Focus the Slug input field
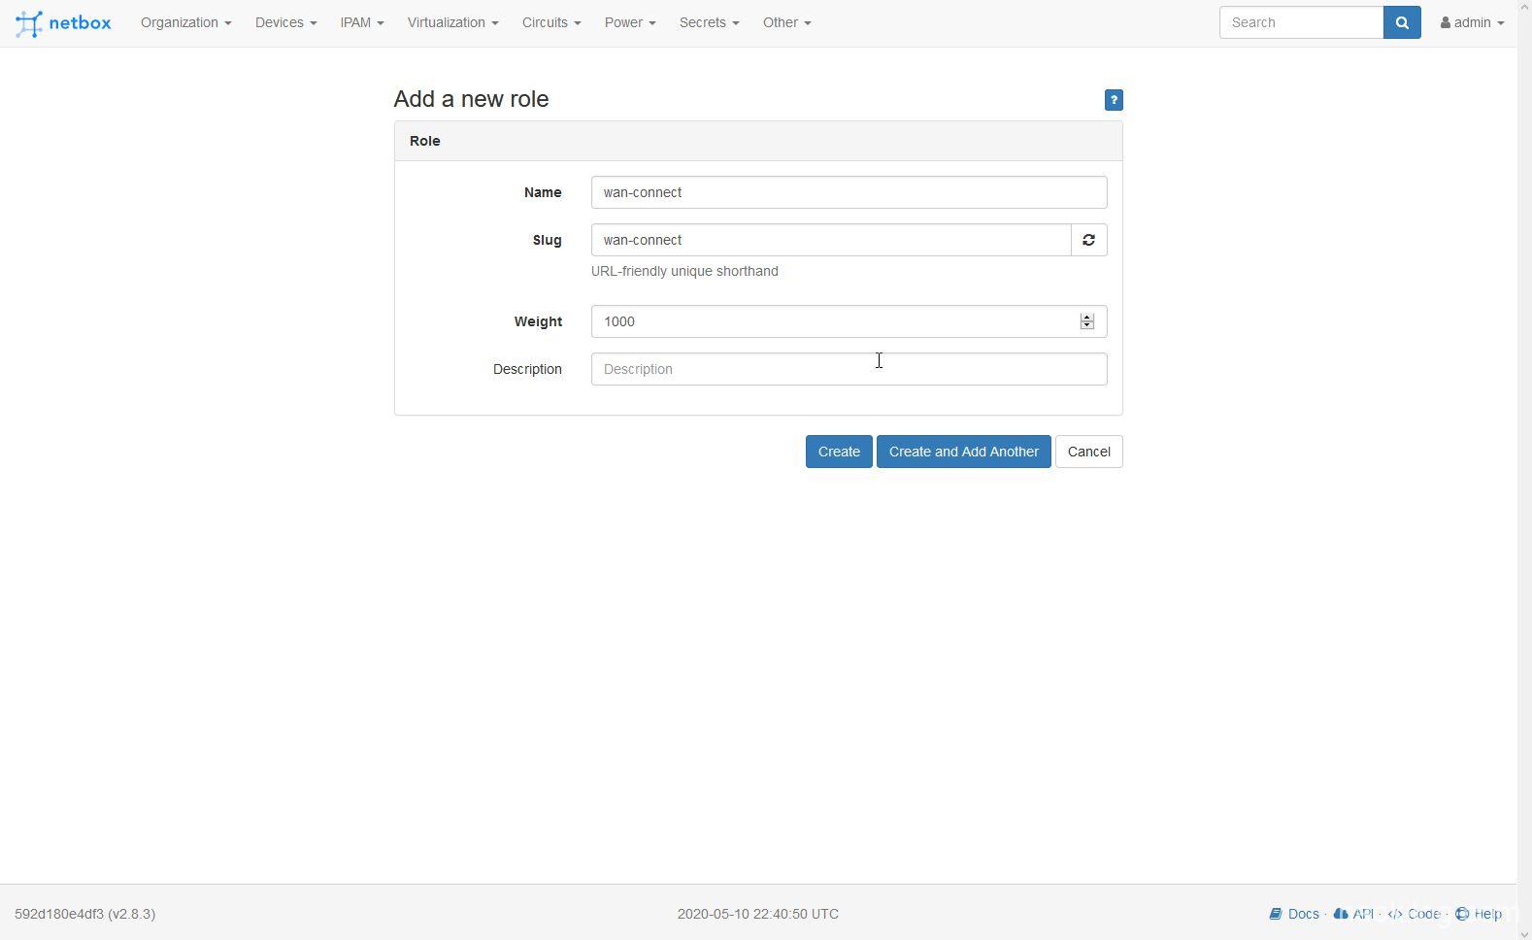Image resolution: width=1532 pixels, height=940 pixels. (x=831, y=240)
